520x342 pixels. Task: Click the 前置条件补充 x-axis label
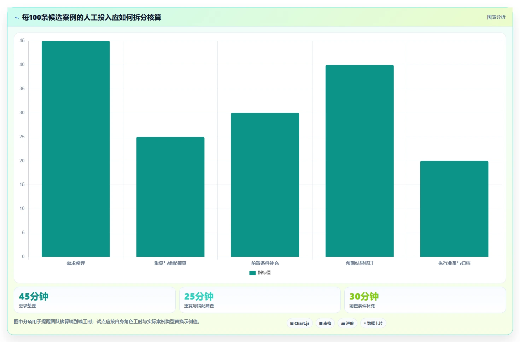point(265,263)
